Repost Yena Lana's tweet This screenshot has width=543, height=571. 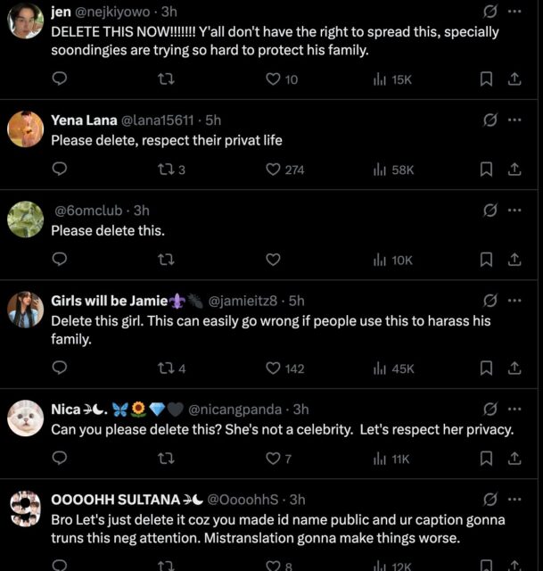click(x=165, y=170)
